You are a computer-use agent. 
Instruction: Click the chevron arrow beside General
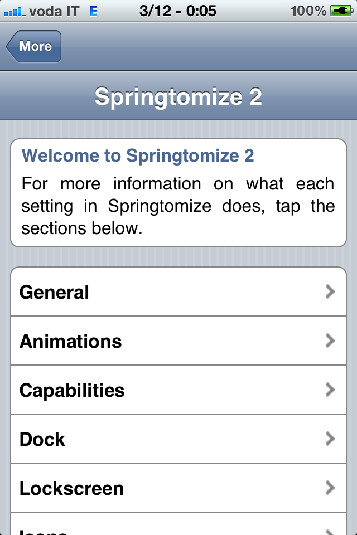click(330, 291)
